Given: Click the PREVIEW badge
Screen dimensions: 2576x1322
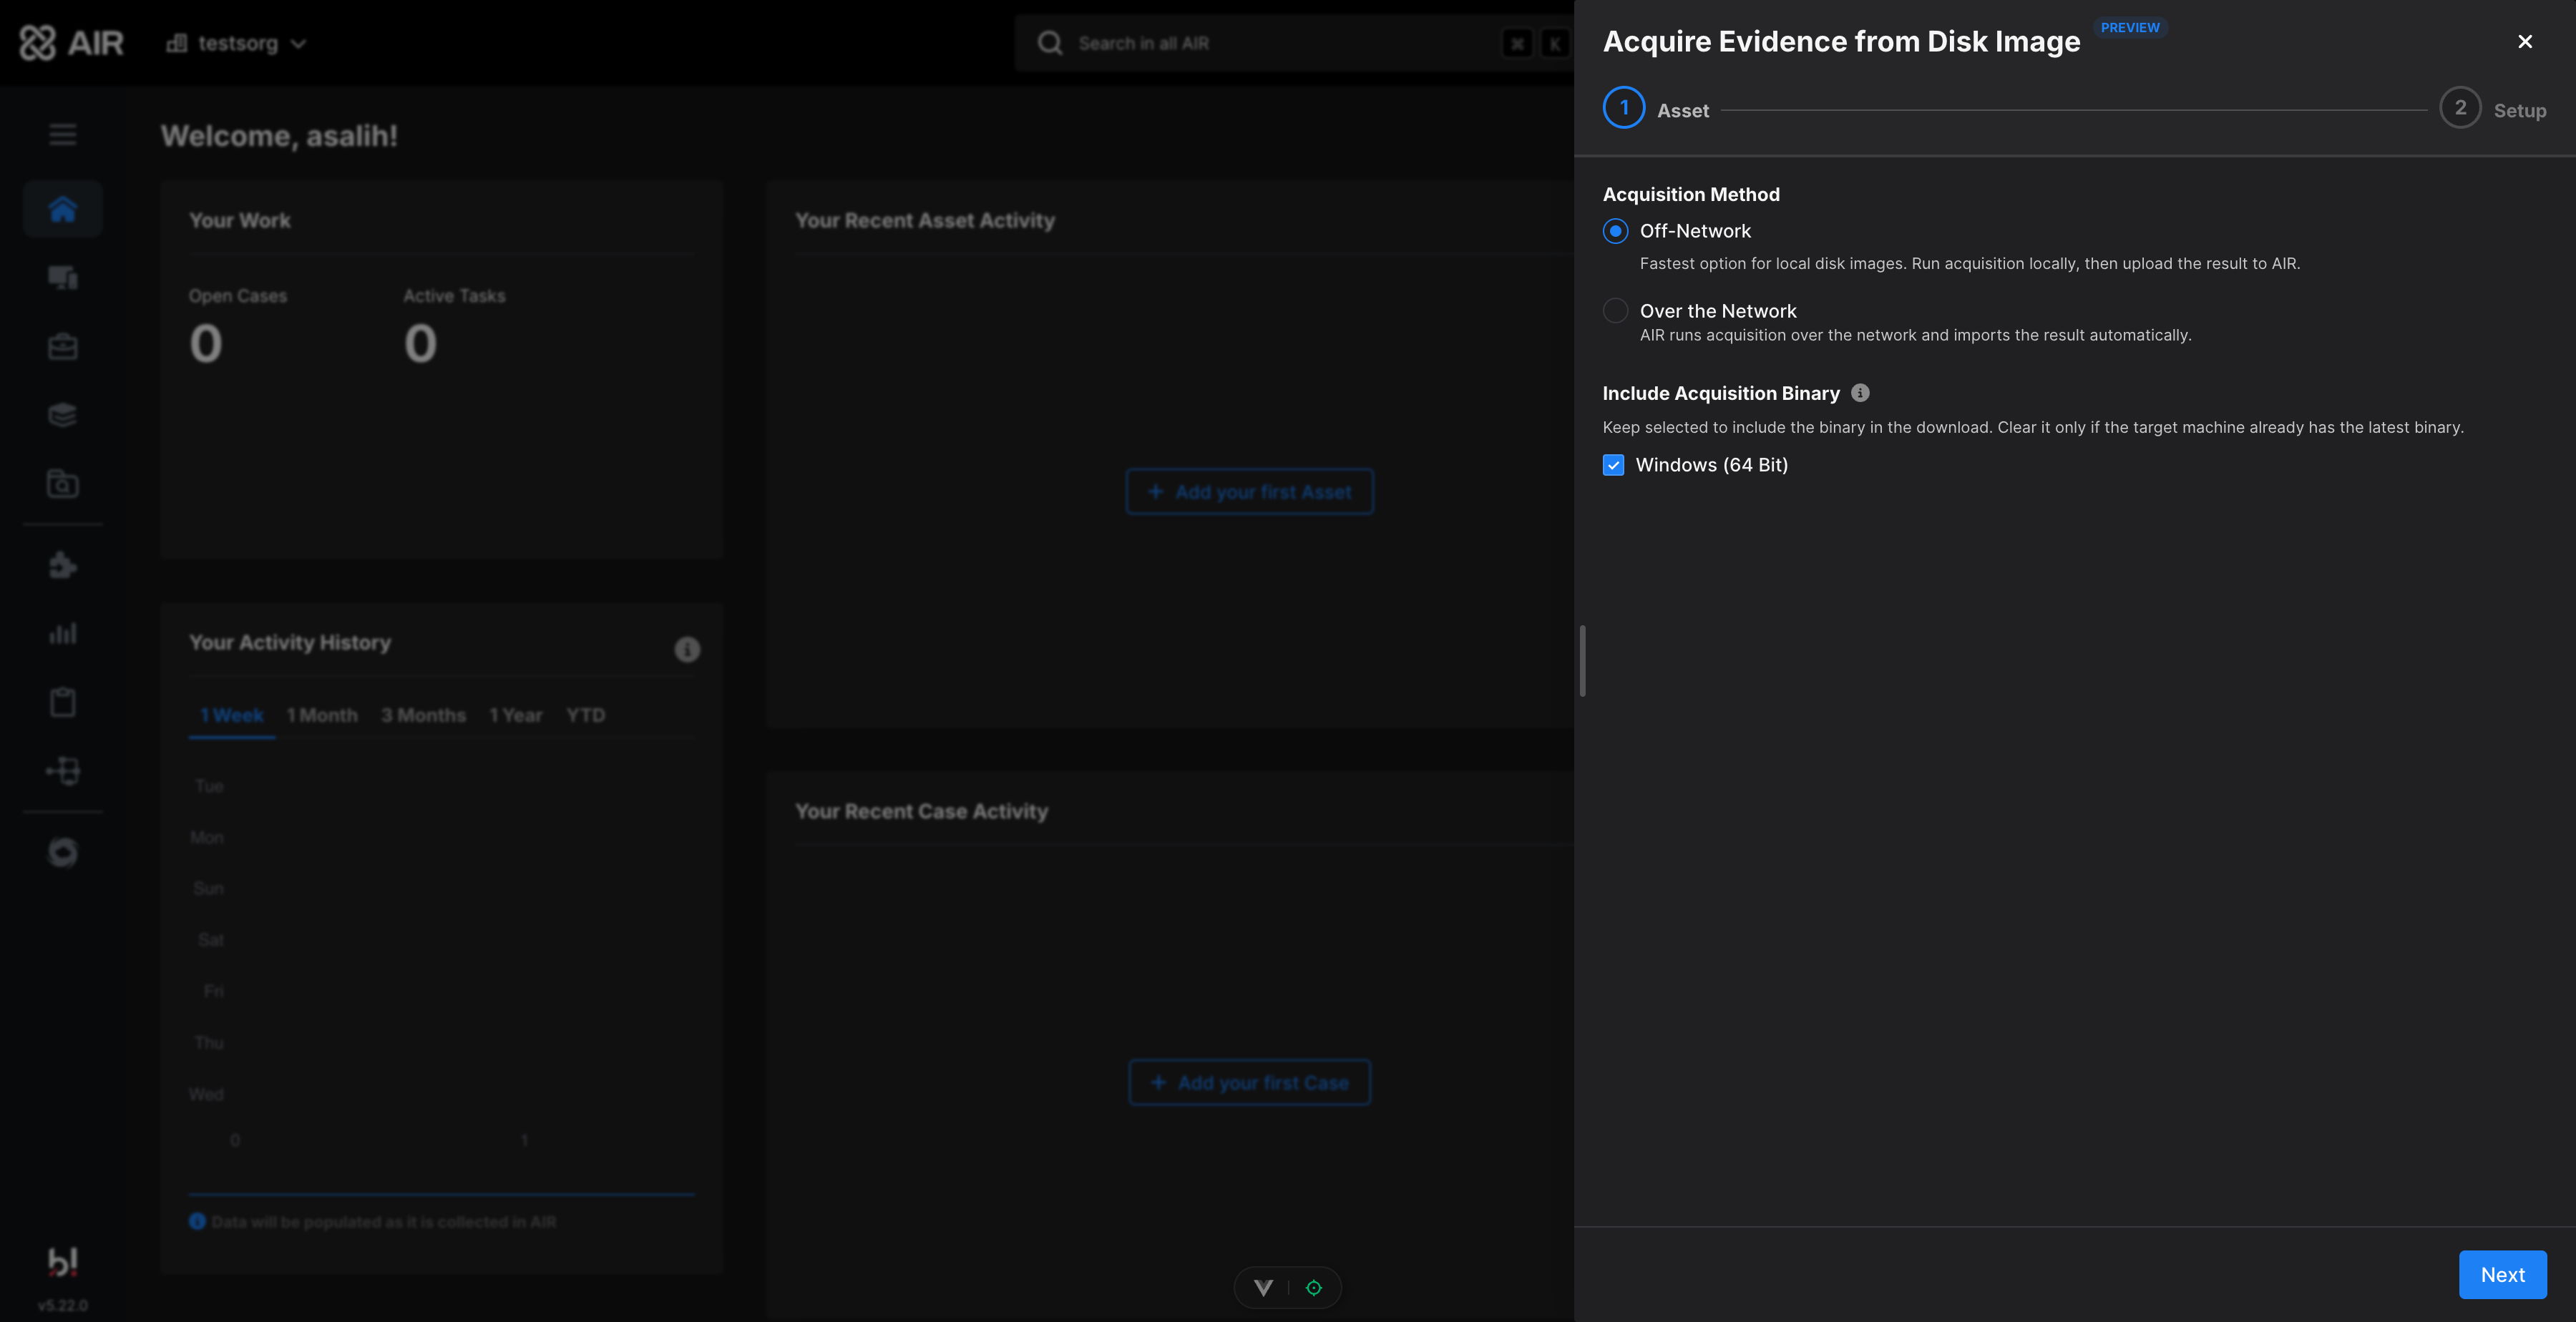Looking at the screenshot, I should [2130, 27].
